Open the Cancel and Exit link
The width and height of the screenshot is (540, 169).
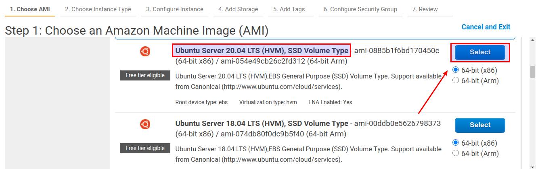(486, 27)
